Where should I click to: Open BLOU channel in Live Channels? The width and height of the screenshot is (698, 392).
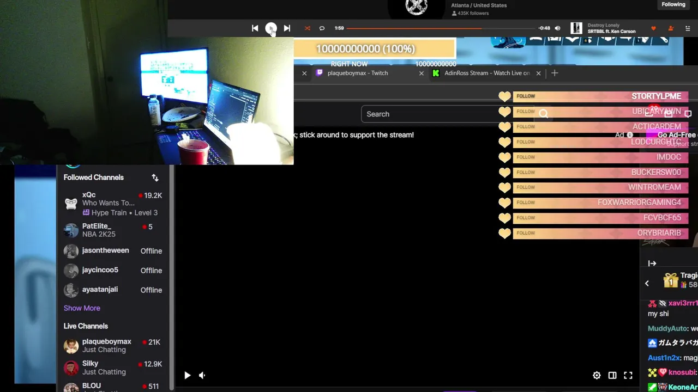113,387
